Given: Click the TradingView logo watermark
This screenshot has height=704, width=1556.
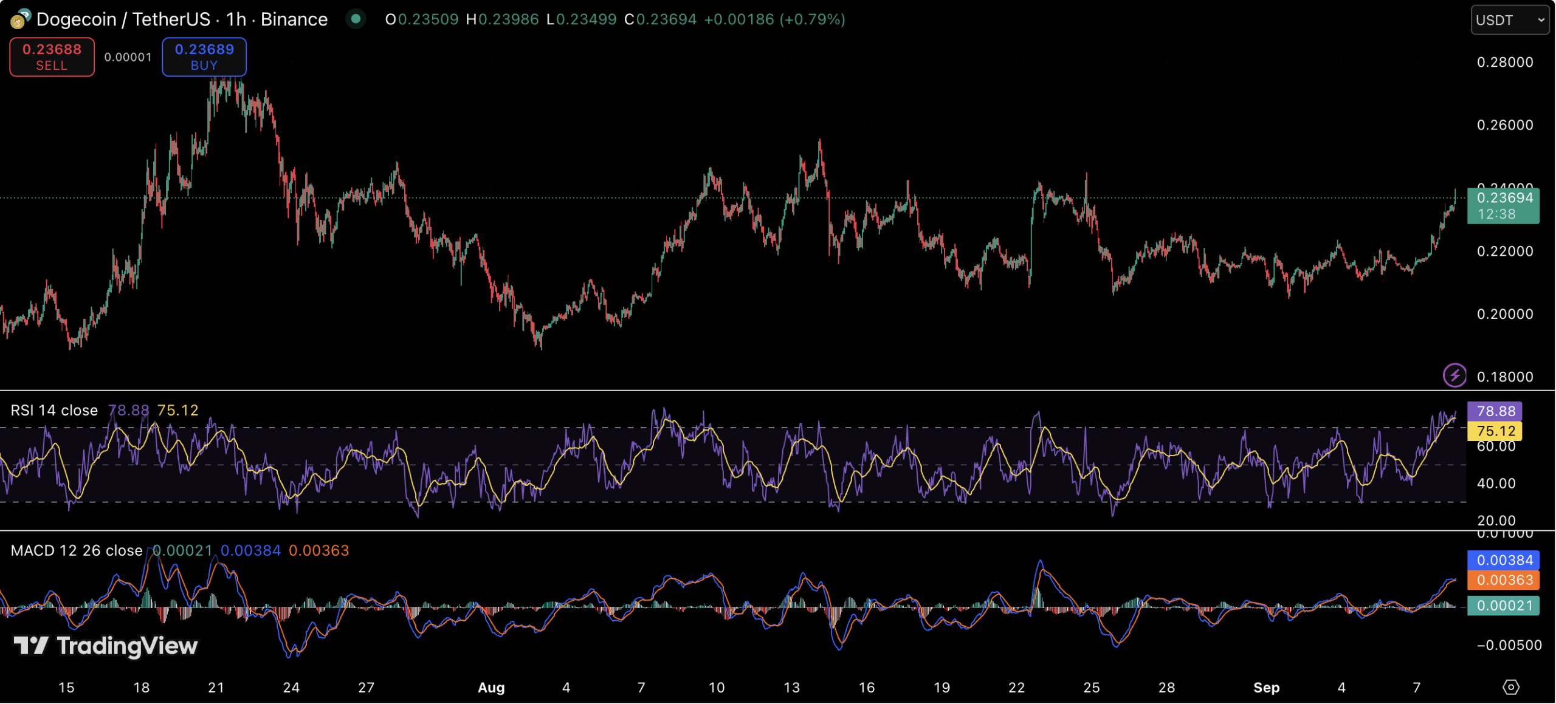Looking at the screenshot, I should pyautogui.click(x=106, y=646).
